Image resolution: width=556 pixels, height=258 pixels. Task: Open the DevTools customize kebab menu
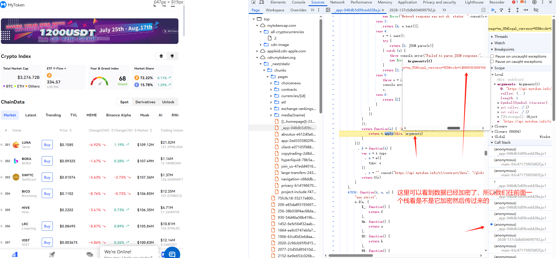tap(542, 2)
